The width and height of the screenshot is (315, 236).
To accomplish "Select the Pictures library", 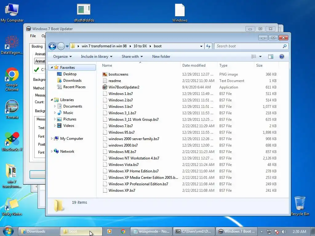I will [70, 119].
